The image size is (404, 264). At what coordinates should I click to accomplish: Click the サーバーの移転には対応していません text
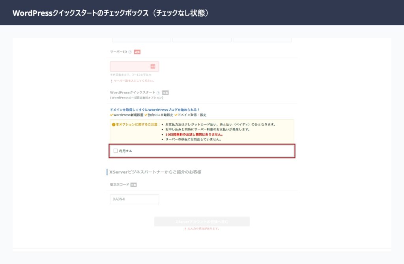click(193, 140)
